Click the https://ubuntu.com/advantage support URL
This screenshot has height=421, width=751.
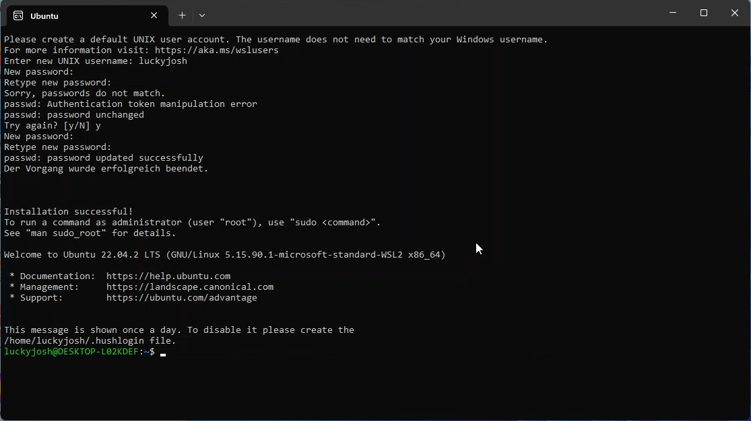point(182,297)
